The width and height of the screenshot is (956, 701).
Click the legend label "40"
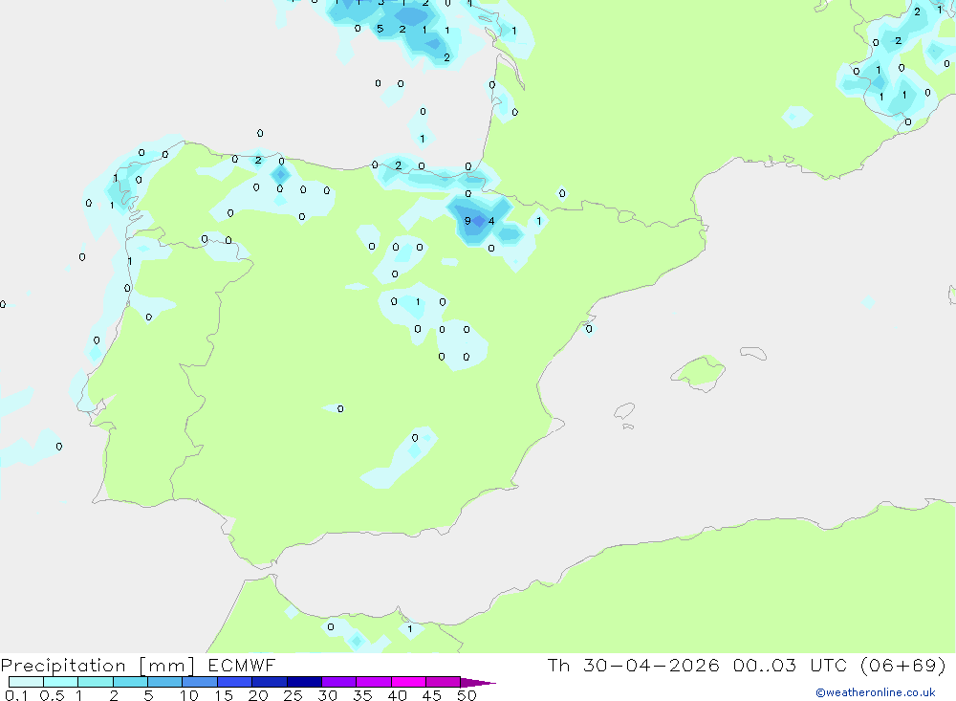click(x=398, y=695)
